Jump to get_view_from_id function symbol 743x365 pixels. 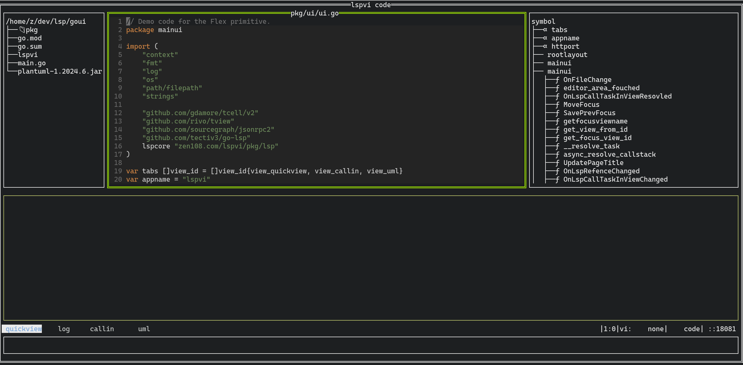595,130
